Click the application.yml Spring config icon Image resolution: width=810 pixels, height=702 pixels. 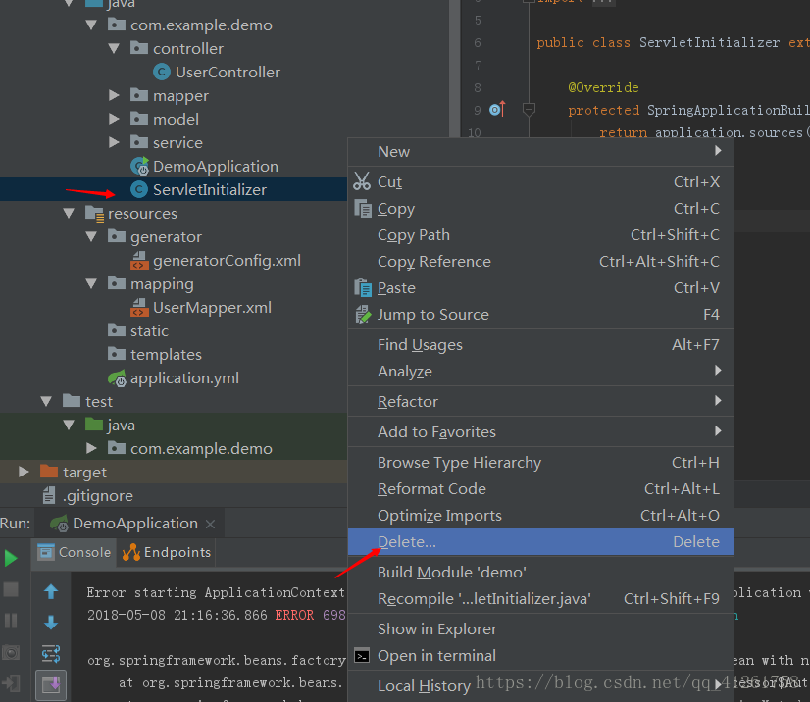118,378
